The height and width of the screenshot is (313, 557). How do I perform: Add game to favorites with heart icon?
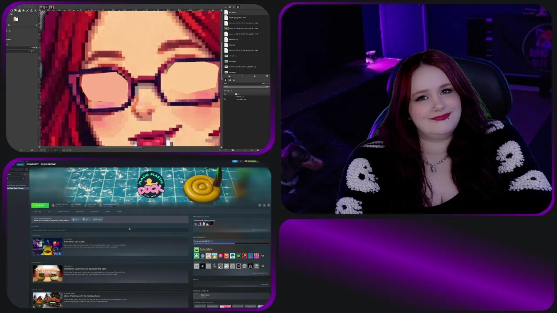[x=268, y=205]
